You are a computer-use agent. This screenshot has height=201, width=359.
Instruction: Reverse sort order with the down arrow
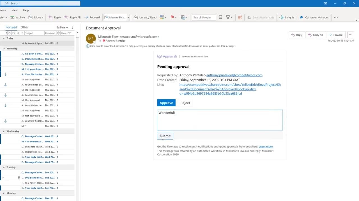pyautogui.click(x=72, y=27)
